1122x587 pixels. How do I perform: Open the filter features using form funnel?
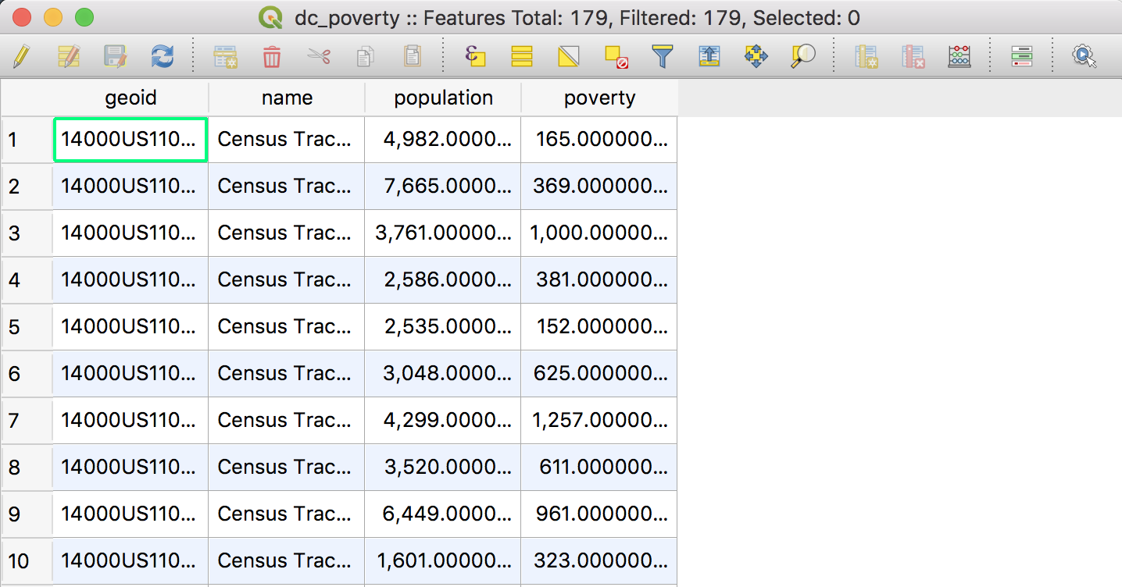click(663, 56)
